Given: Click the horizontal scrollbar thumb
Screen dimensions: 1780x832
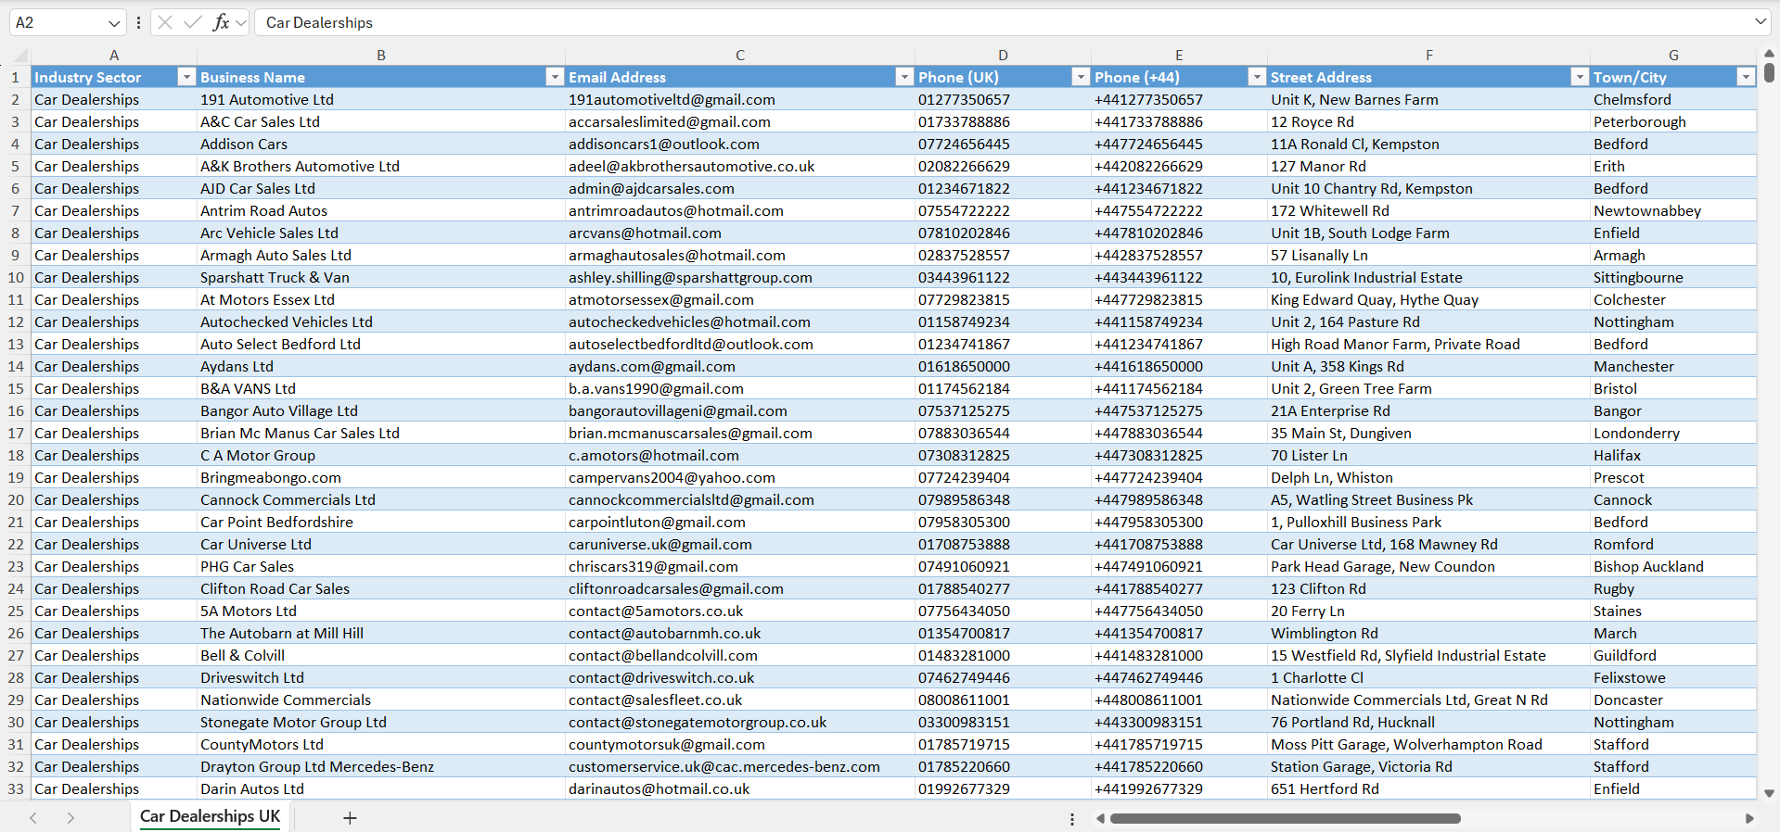Looking at the screenshot, I should pos(1285,818).
